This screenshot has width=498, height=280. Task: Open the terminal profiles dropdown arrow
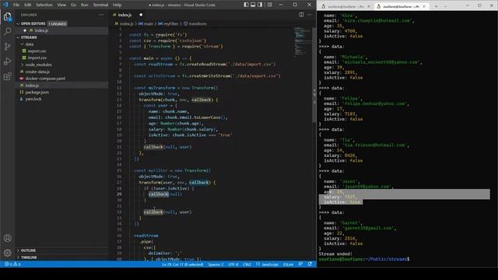(445, 6)
